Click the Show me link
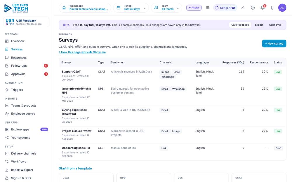 [x=98, y=52]
